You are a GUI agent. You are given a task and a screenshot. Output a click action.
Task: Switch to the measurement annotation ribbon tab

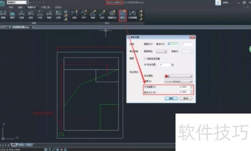tap(32, 7)
